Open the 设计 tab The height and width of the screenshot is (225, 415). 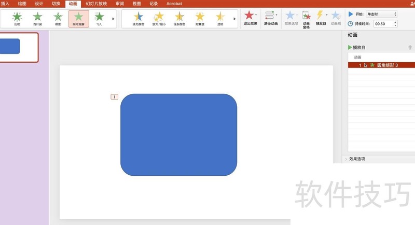click(39, 4)
